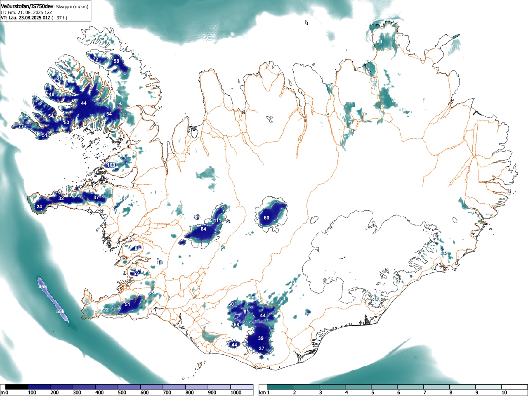The width and height of the screenshot is (528, 396).
Task: Click the "86" visibility value on the map
Action: pyautogui.click(x=137, y=248)
